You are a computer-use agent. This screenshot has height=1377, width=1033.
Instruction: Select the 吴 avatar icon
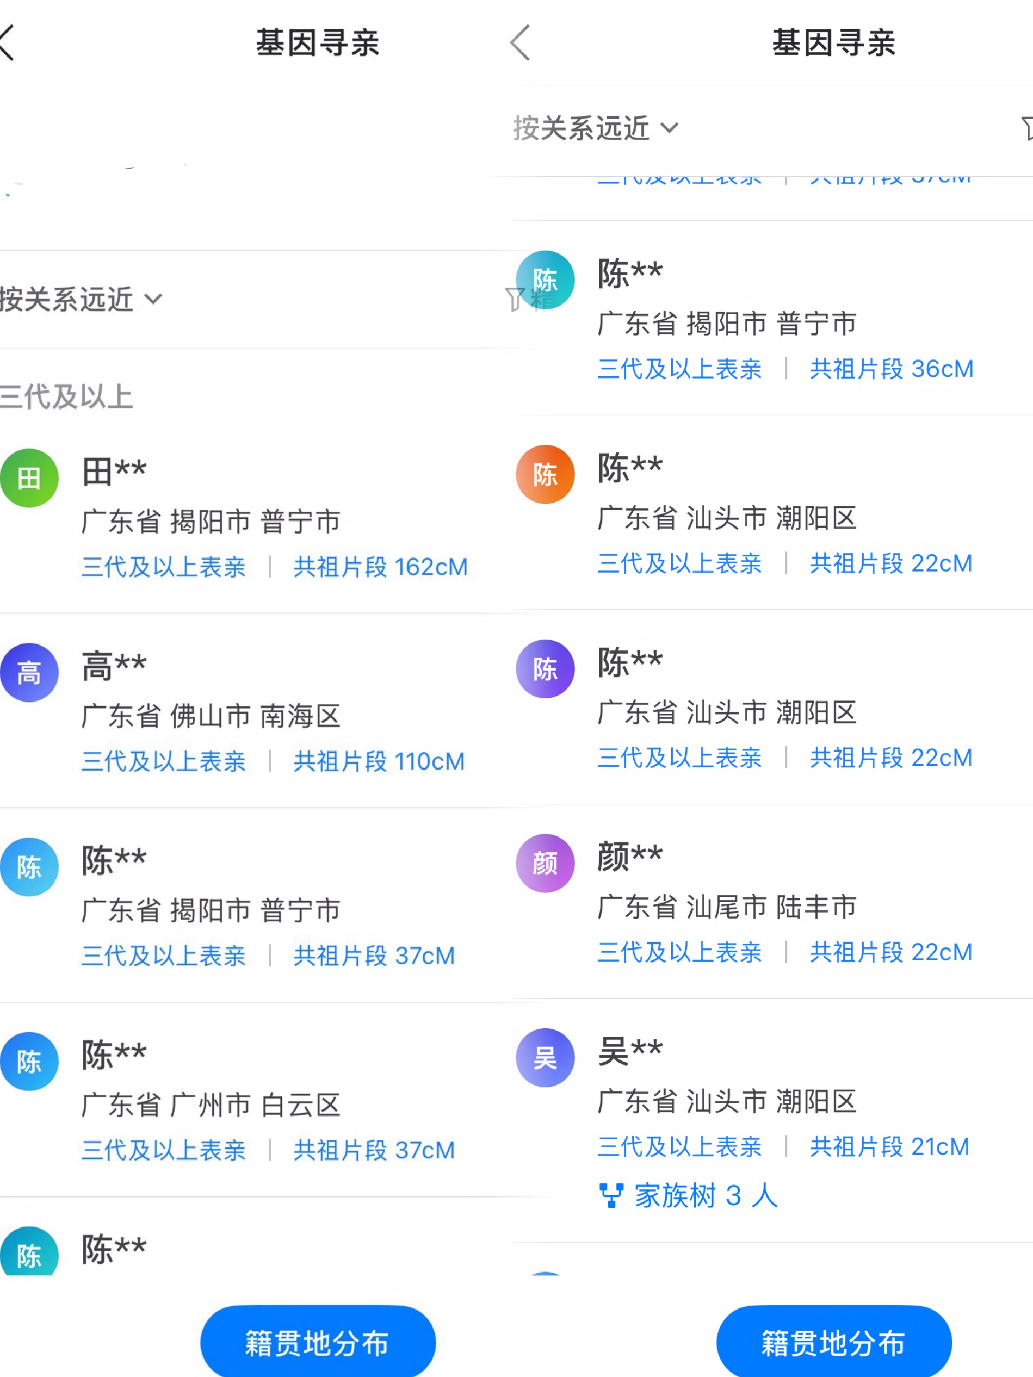545,1057
